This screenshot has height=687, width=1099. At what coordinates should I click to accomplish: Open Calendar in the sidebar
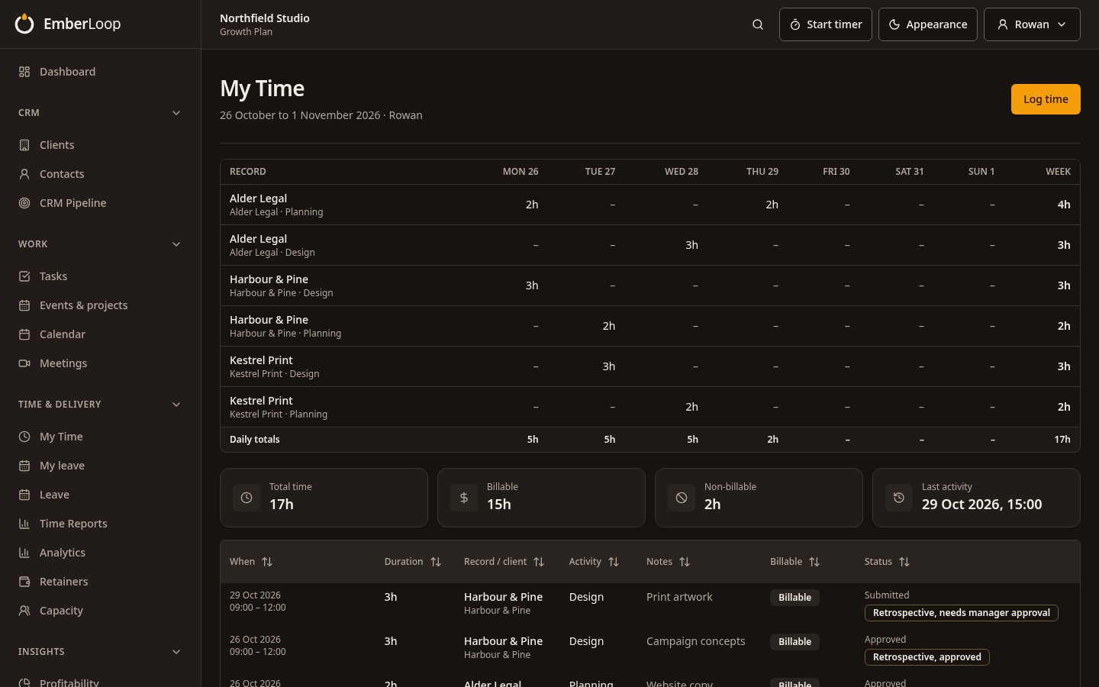[x=100, y=334]
